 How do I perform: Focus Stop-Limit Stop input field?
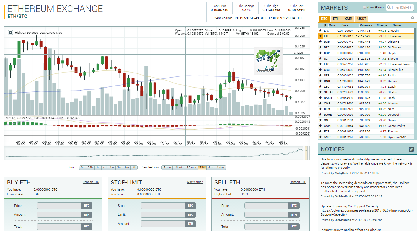pyautogui.click(x=163, y=206)
